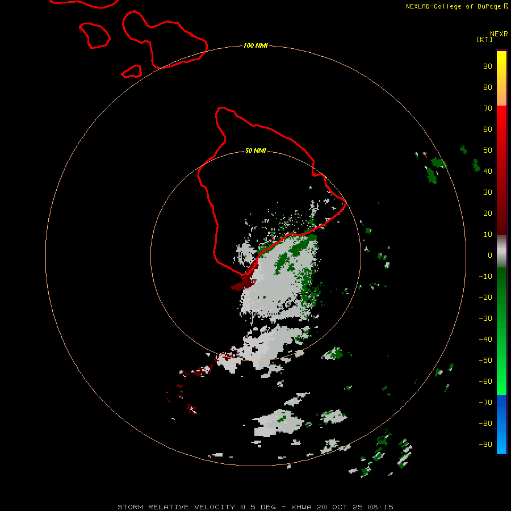Select the positive 10 knot scale label
511x511 pixels.
pos(488,234)
